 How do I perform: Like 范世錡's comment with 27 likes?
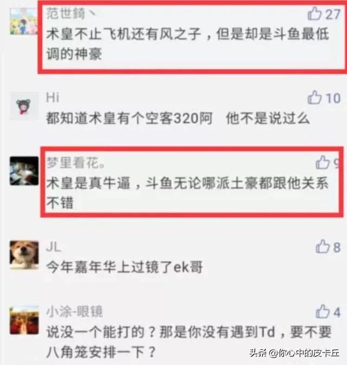(x=314, y=14)
